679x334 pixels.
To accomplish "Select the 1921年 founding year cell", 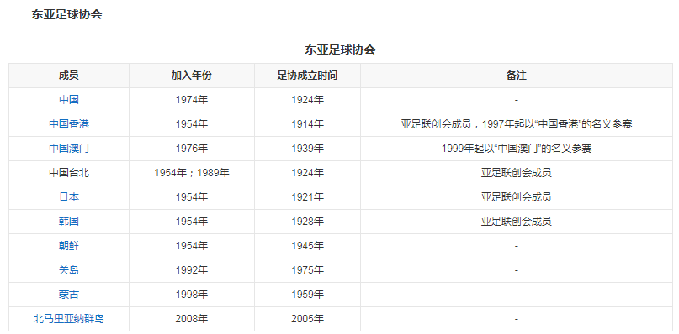I will coord(307,197).
